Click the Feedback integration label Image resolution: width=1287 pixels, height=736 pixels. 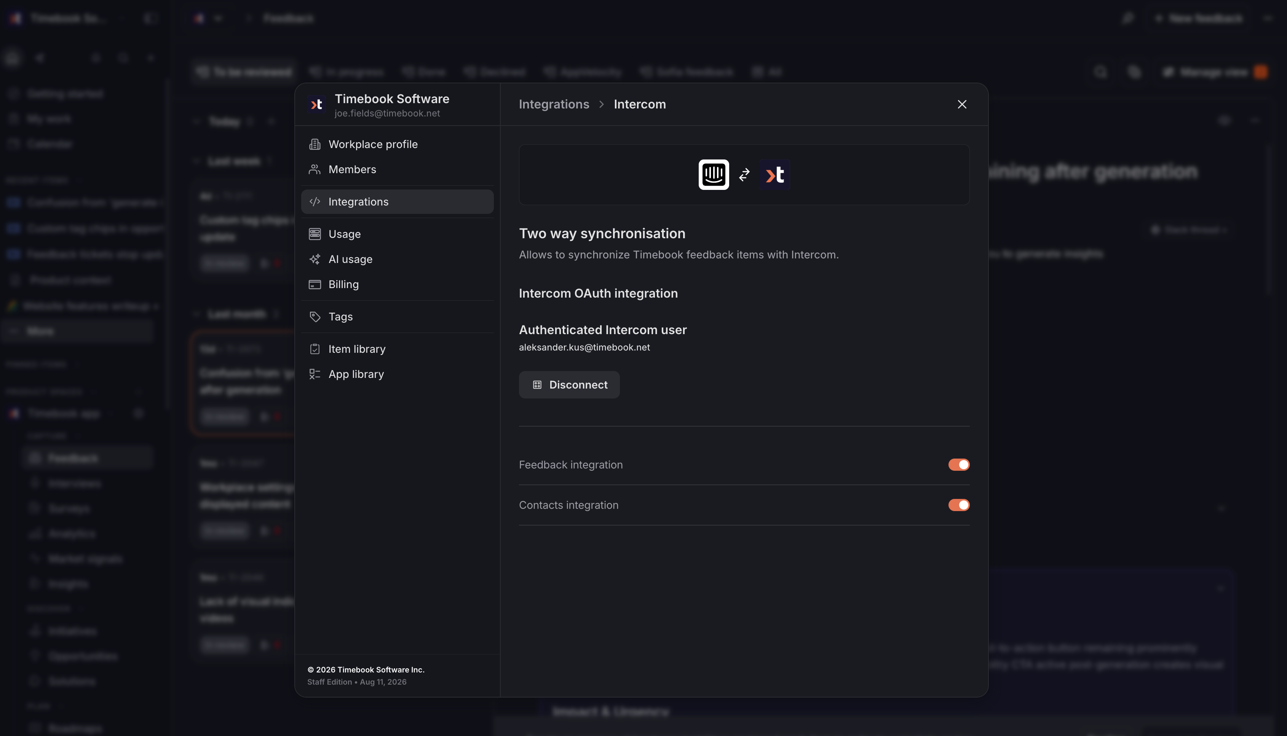[570, 465]
